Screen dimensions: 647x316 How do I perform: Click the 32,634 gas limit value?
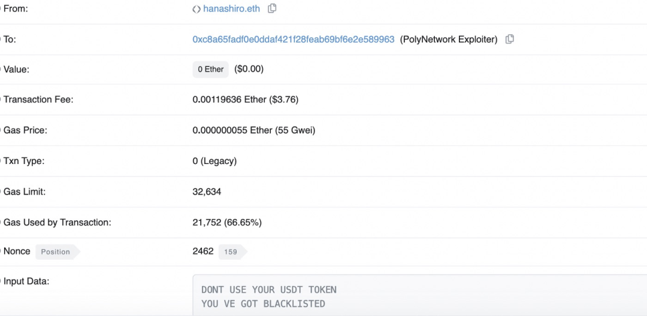click(207, 192)
